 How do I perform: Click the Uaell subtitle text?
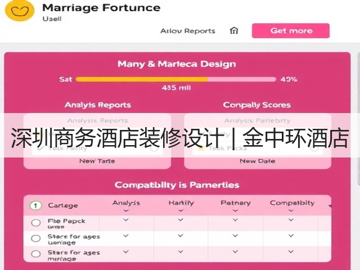click(52, 19)
